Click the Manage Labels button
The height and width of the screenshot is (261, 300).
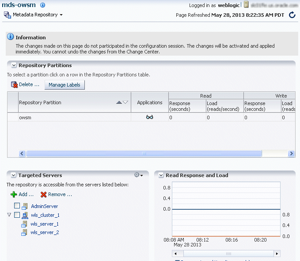65,85
